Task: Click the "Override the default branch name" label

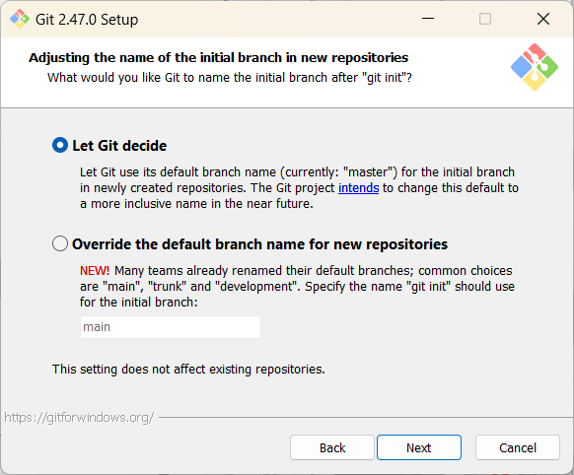Action: click(x=259, y=243)
